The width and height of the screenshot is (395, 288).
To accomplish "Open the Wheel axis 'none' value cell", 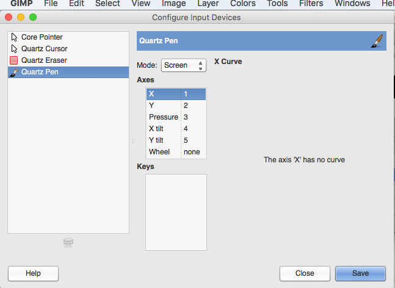I will click(x=192, y=152).
